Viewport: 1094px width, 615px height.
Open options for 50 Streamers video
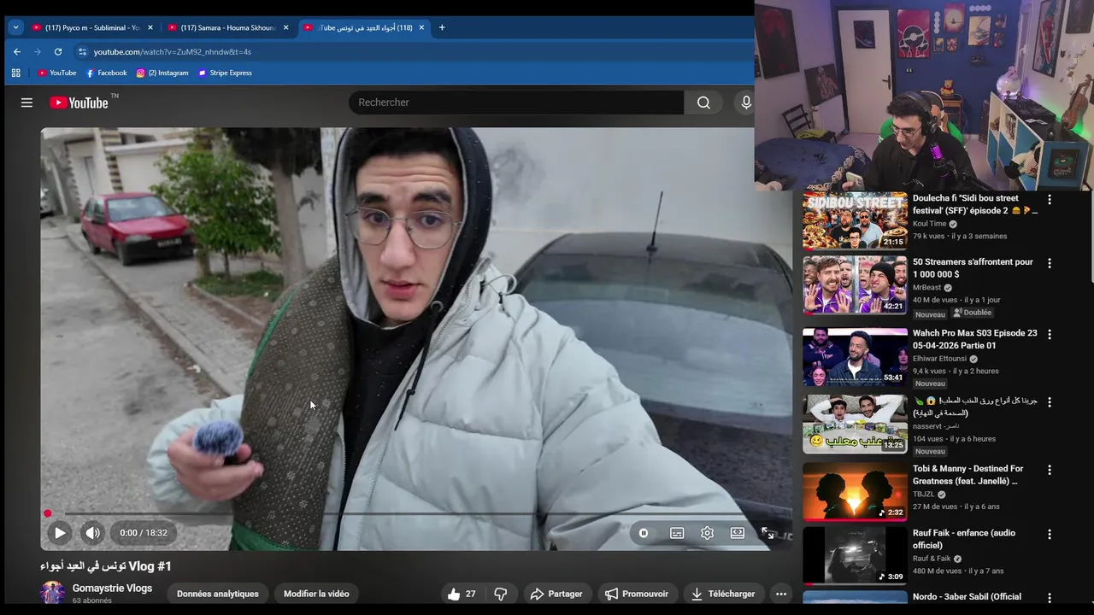pos(1050,264)
